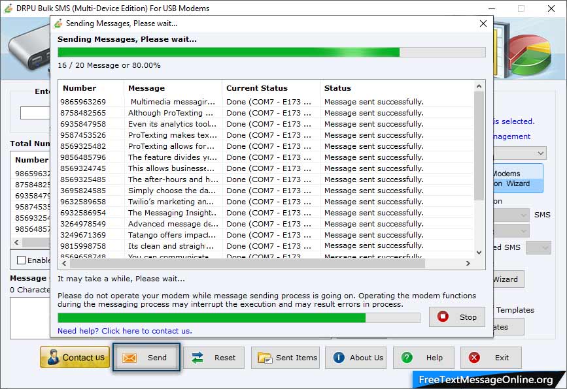Click the Reset arrows icon
The height and width of the screenshot is (389, 567).
coord(198,358)
